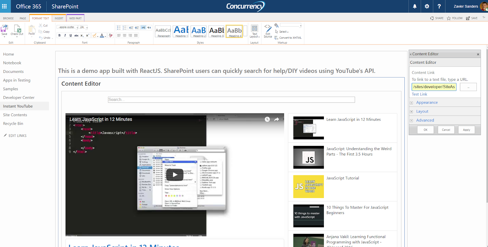Viewport: 488px width, 247px height.
Task: Expand the Styles gallery more button
Action: pos(245,31)
